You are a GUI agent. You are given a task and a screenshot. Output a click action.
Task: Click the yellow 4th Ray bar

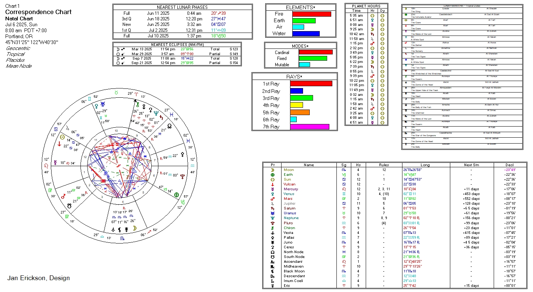(296, 105)
